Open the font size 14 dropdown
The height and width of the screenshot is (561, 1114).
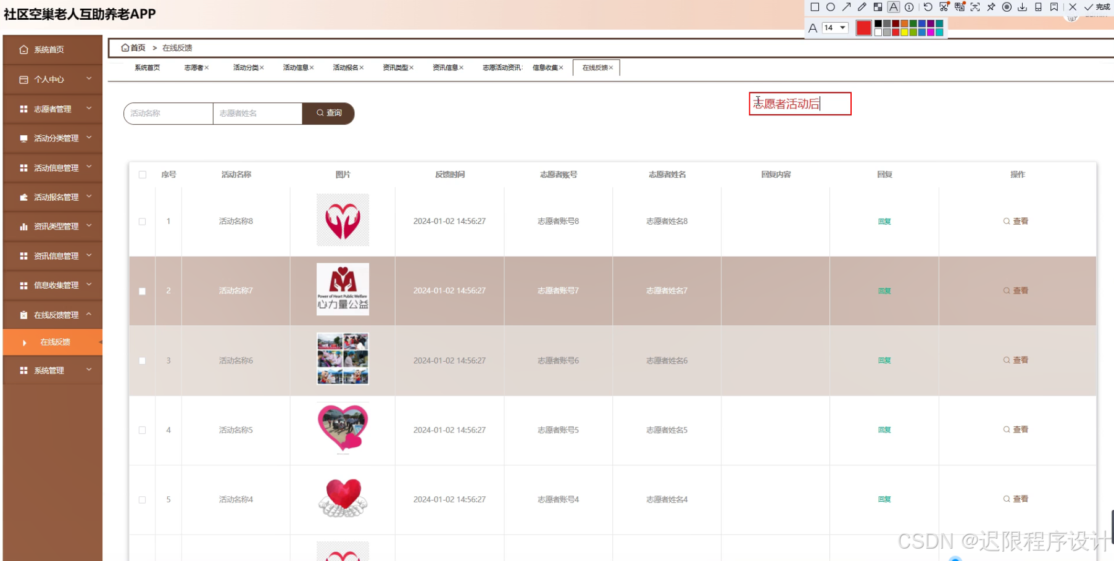836,28
